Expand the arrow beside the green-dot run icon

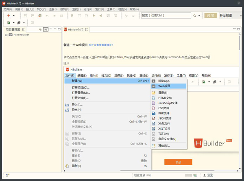pyautogui.click(x=14, y=23)
